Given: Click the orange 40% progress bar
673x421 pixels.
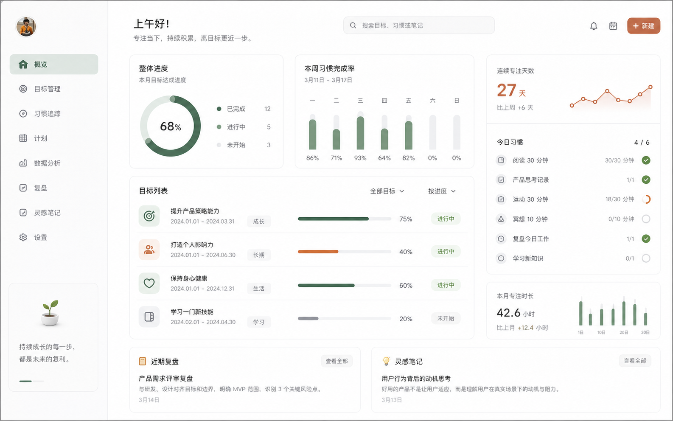Looking at the screenshot, I should [345, 252].
